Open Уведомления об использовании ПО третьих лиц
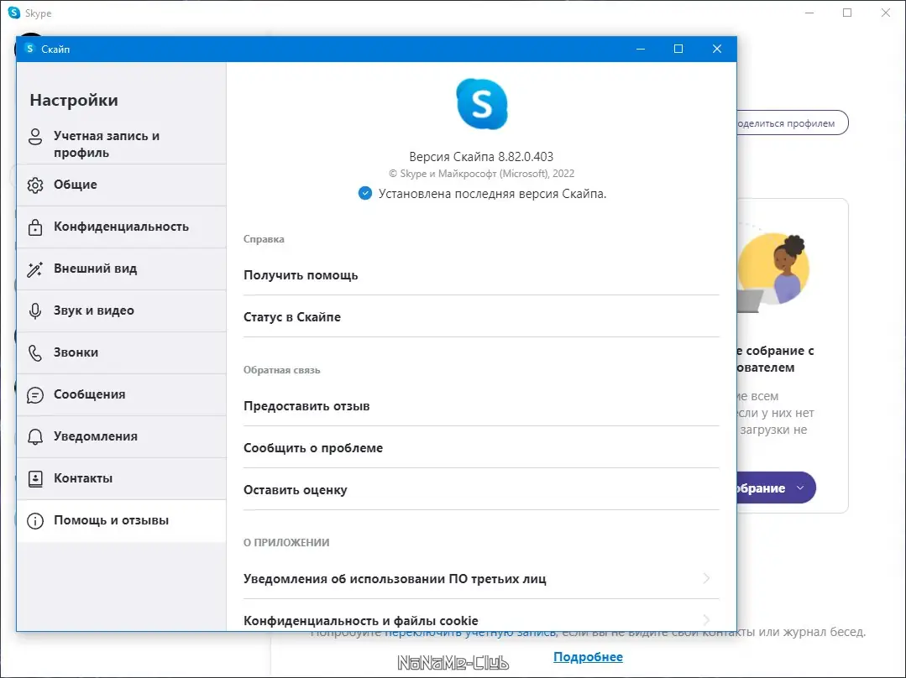Viewport: 906px width, 678px height. coord(481,579)
